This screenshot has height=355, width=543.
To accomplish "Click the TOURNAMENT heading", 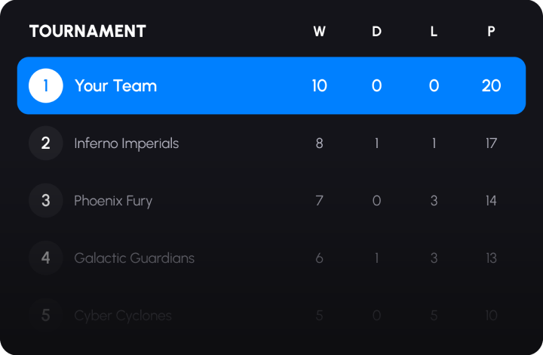I will 87,31.
